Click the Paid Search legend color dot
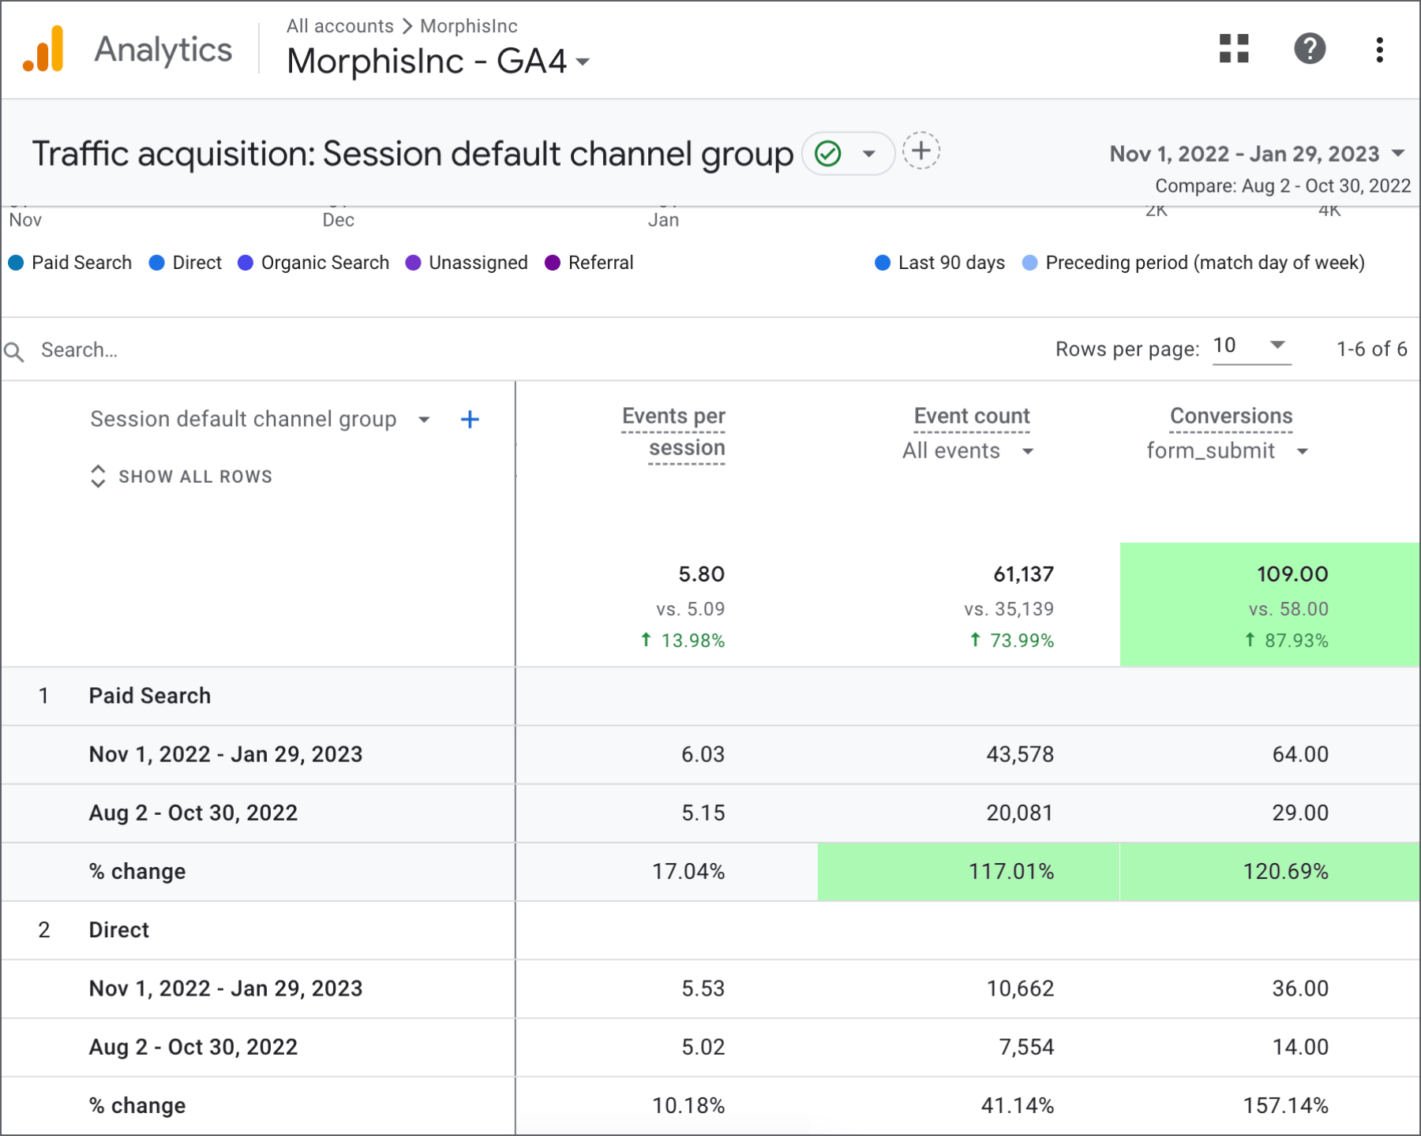Image resolution: width=1421 pixels, height=1136 pixels. (16, 263)
